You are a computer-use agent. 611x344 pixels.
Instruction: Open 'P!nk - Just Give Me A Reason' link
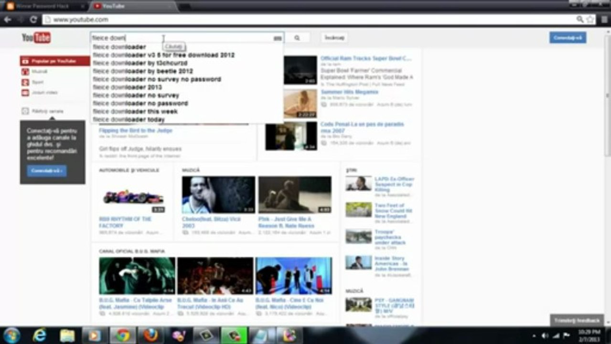point(287,222)
